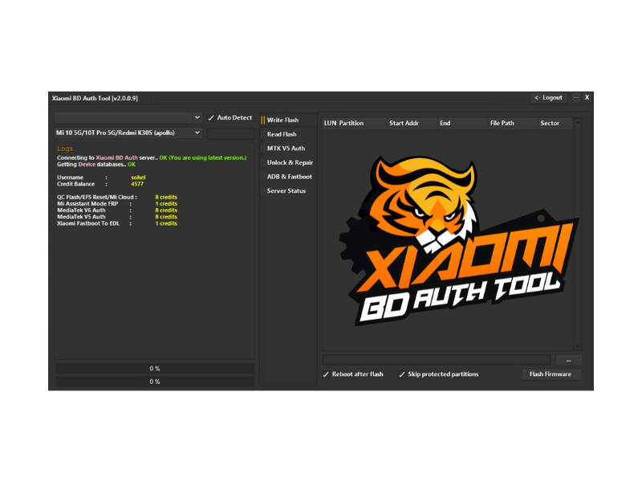
Task: Click the Flash Firmware button
Action: pyautogui.click(x=551, y=374)
